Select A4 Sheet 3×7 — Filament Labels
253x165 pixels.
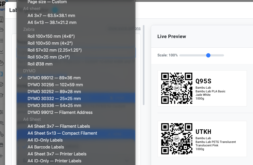coord(76,126)
